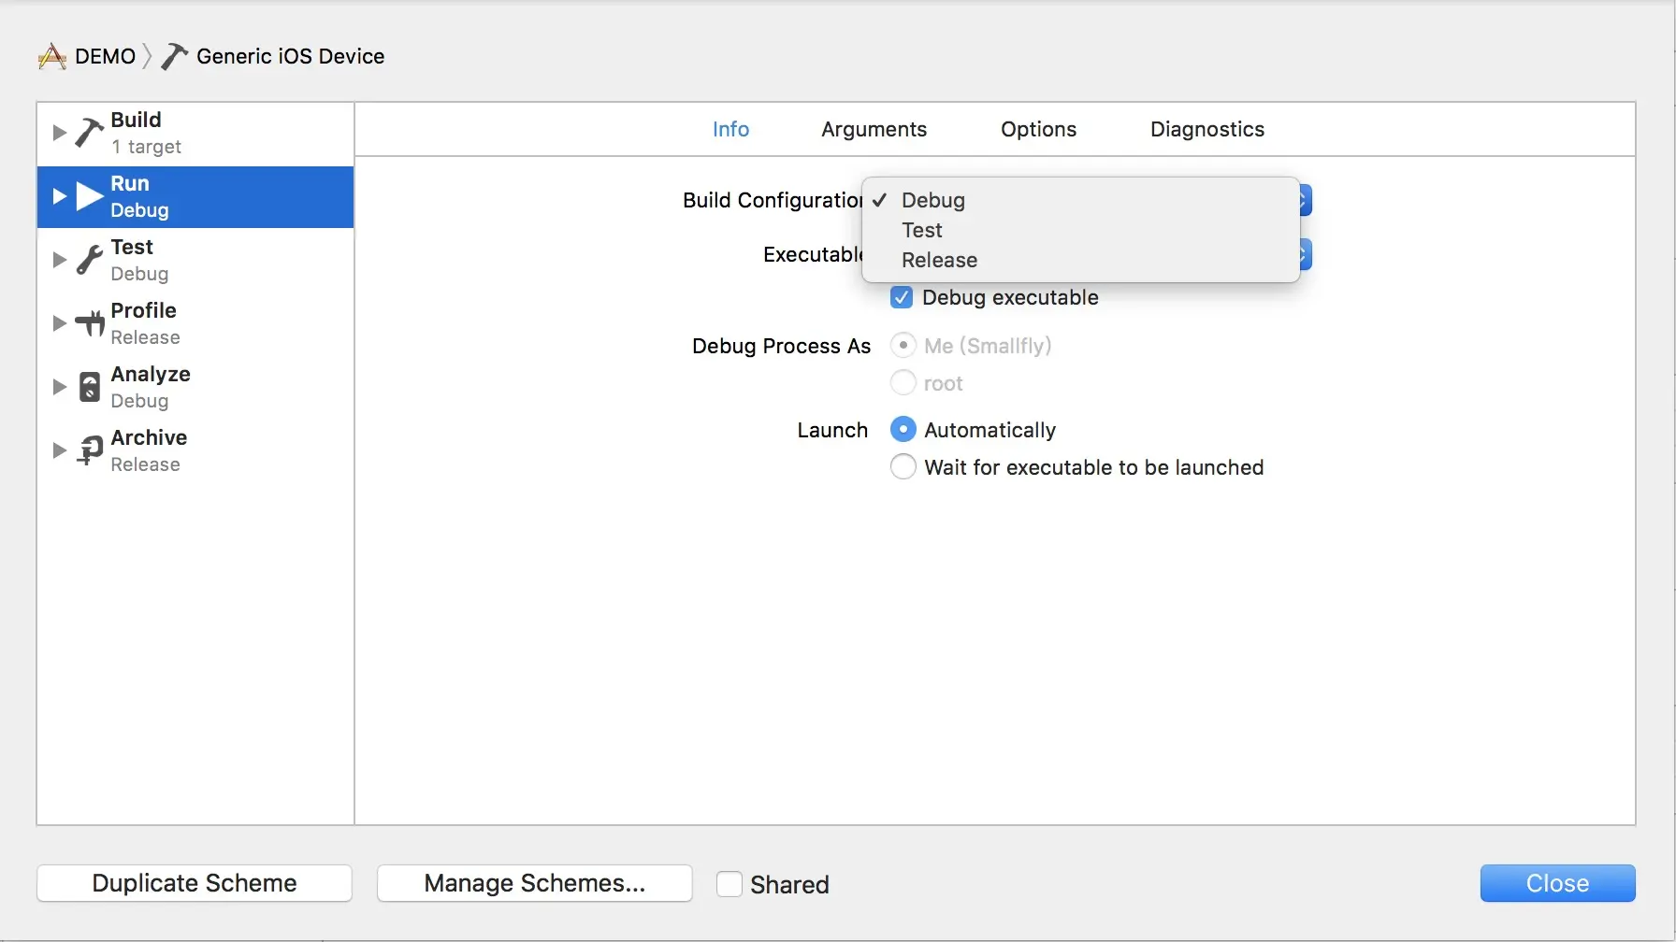This screenshot has height=942, width=1676.
Task: Enable the Shared scheme checkbox
Action: pos(730,884)
